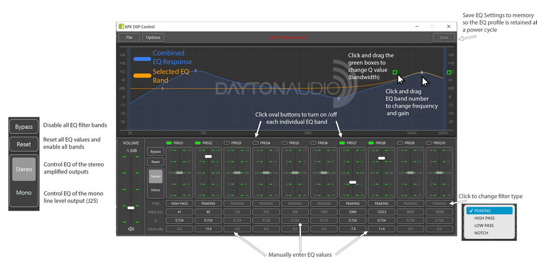Image resolution: width=537 pixels, height=262 pixels.
Task: Open the PEAKING type selector for FREQ2
Action: click(209, 203)
